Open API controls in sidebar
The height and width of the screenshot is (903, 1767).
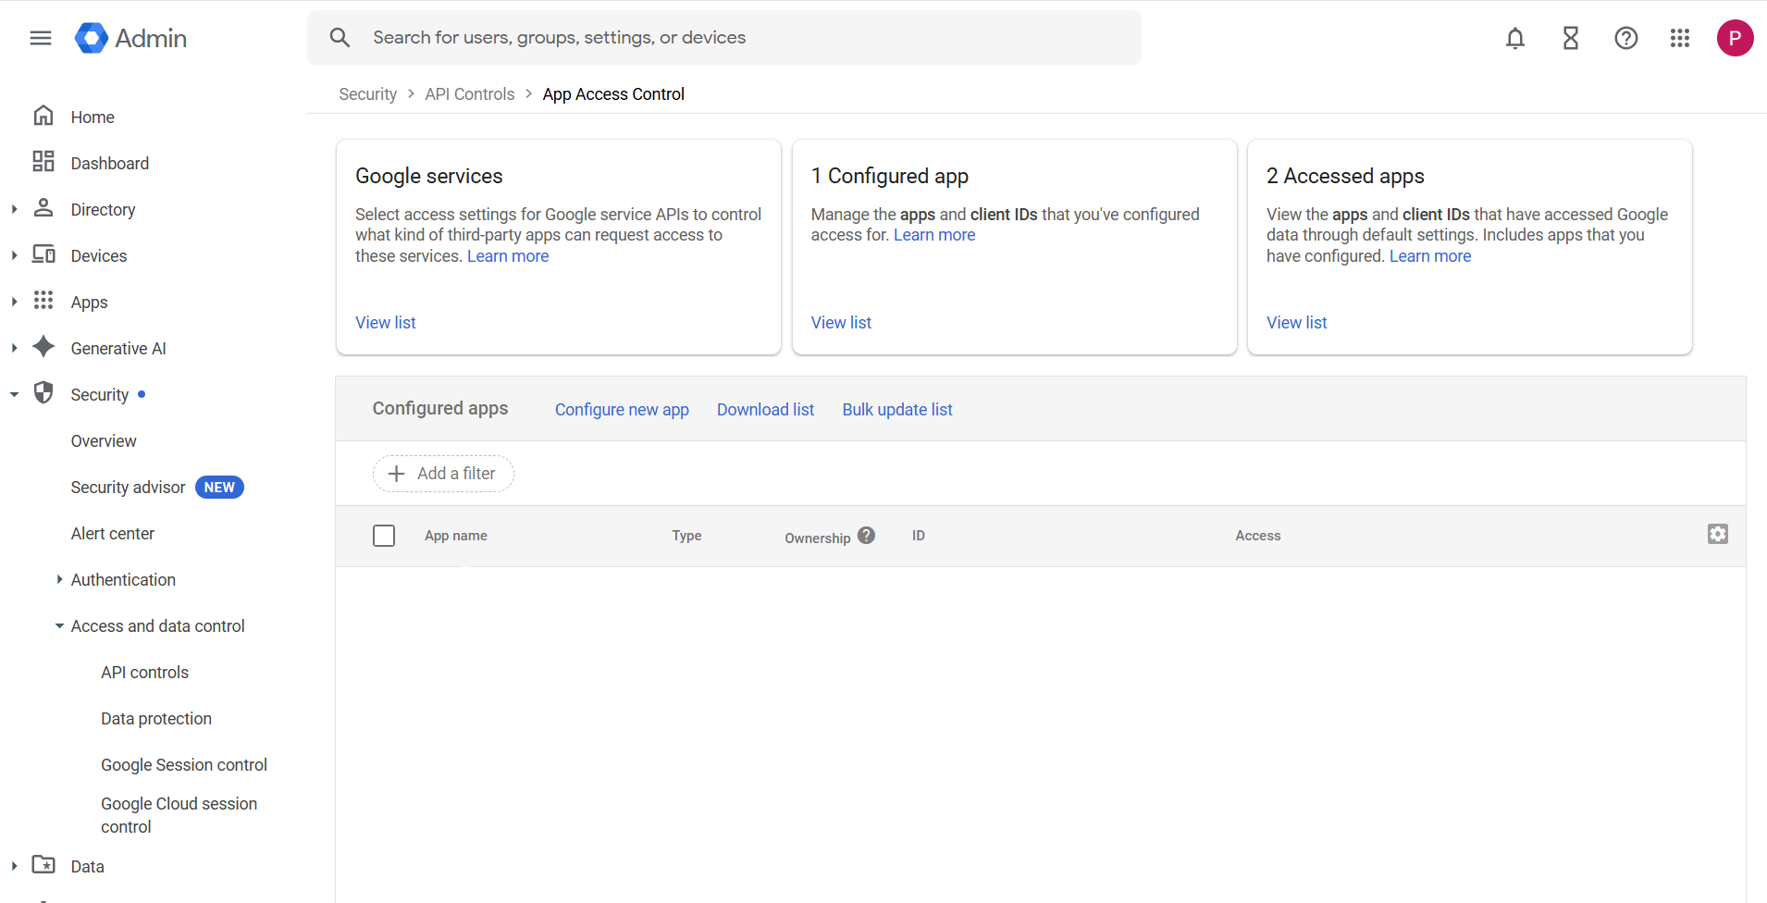[x=144, y=673]
